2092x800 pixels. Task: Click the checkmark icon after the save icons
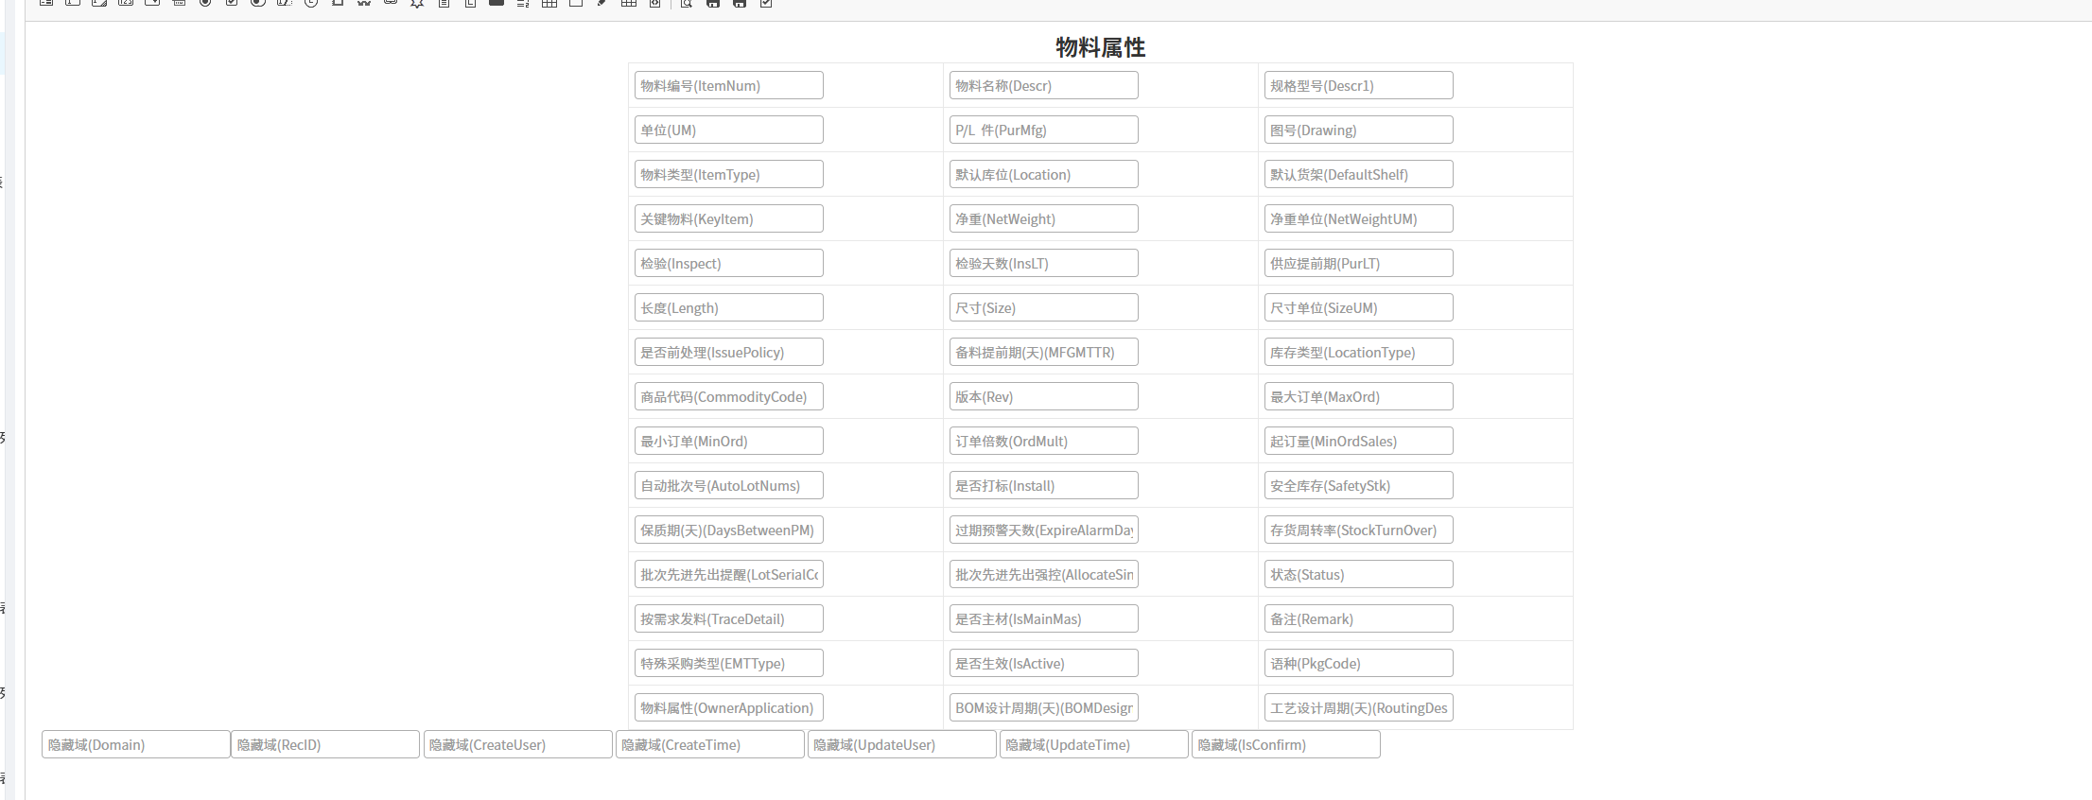[766, 3]
